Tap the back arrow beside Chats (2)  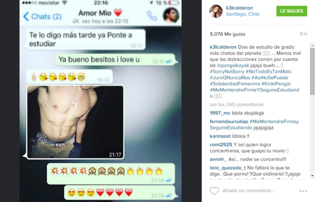point(26,17)
